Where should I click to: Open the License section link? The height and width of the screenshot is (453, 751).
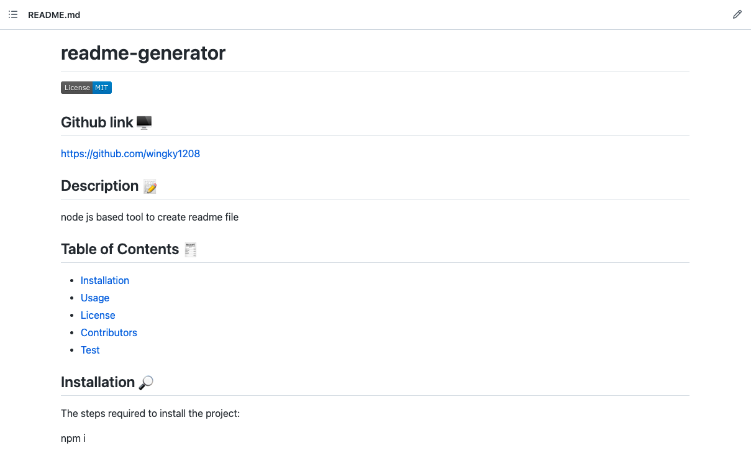pyautogui.click(x=98, y=315)
